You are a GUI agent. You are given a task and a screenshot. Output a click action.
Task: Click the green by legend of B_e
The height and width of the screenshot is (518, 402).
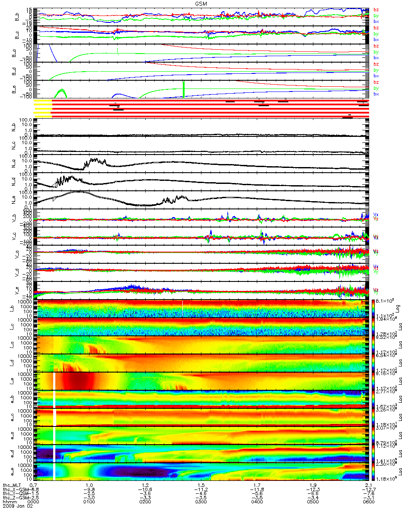(x=376, y=88)
